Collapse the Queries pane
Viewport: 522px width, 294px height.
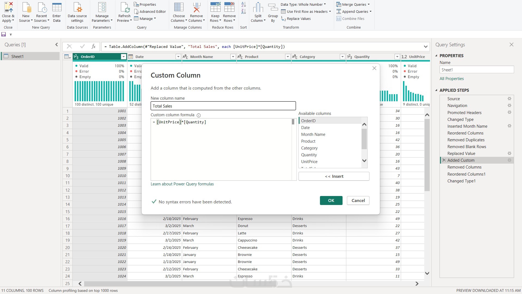(56, 45)
